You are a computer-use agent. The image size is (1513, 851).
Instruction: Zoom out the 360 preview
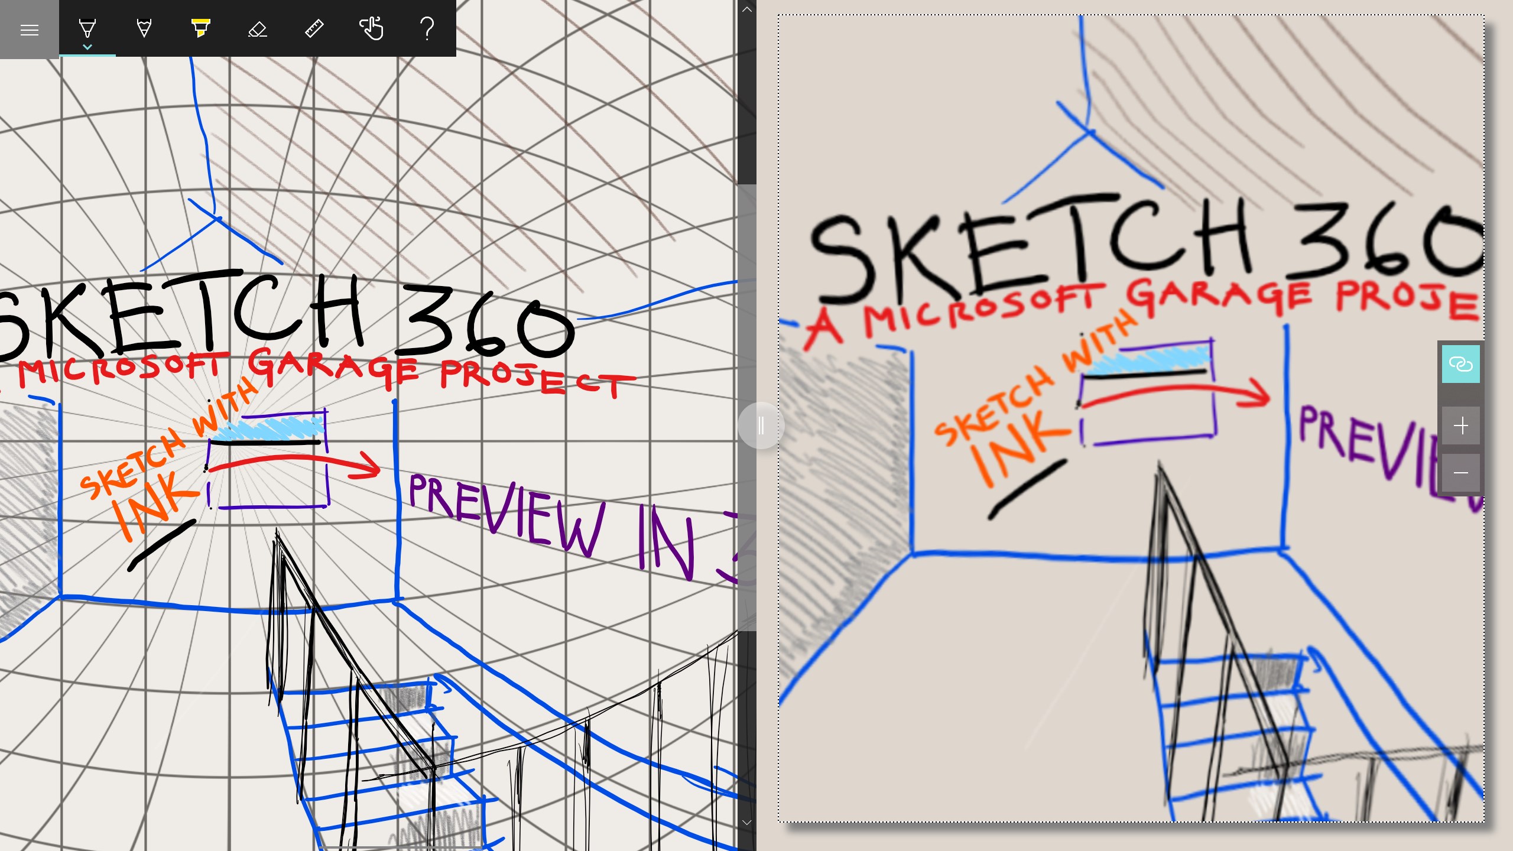tap(1460, 473)
